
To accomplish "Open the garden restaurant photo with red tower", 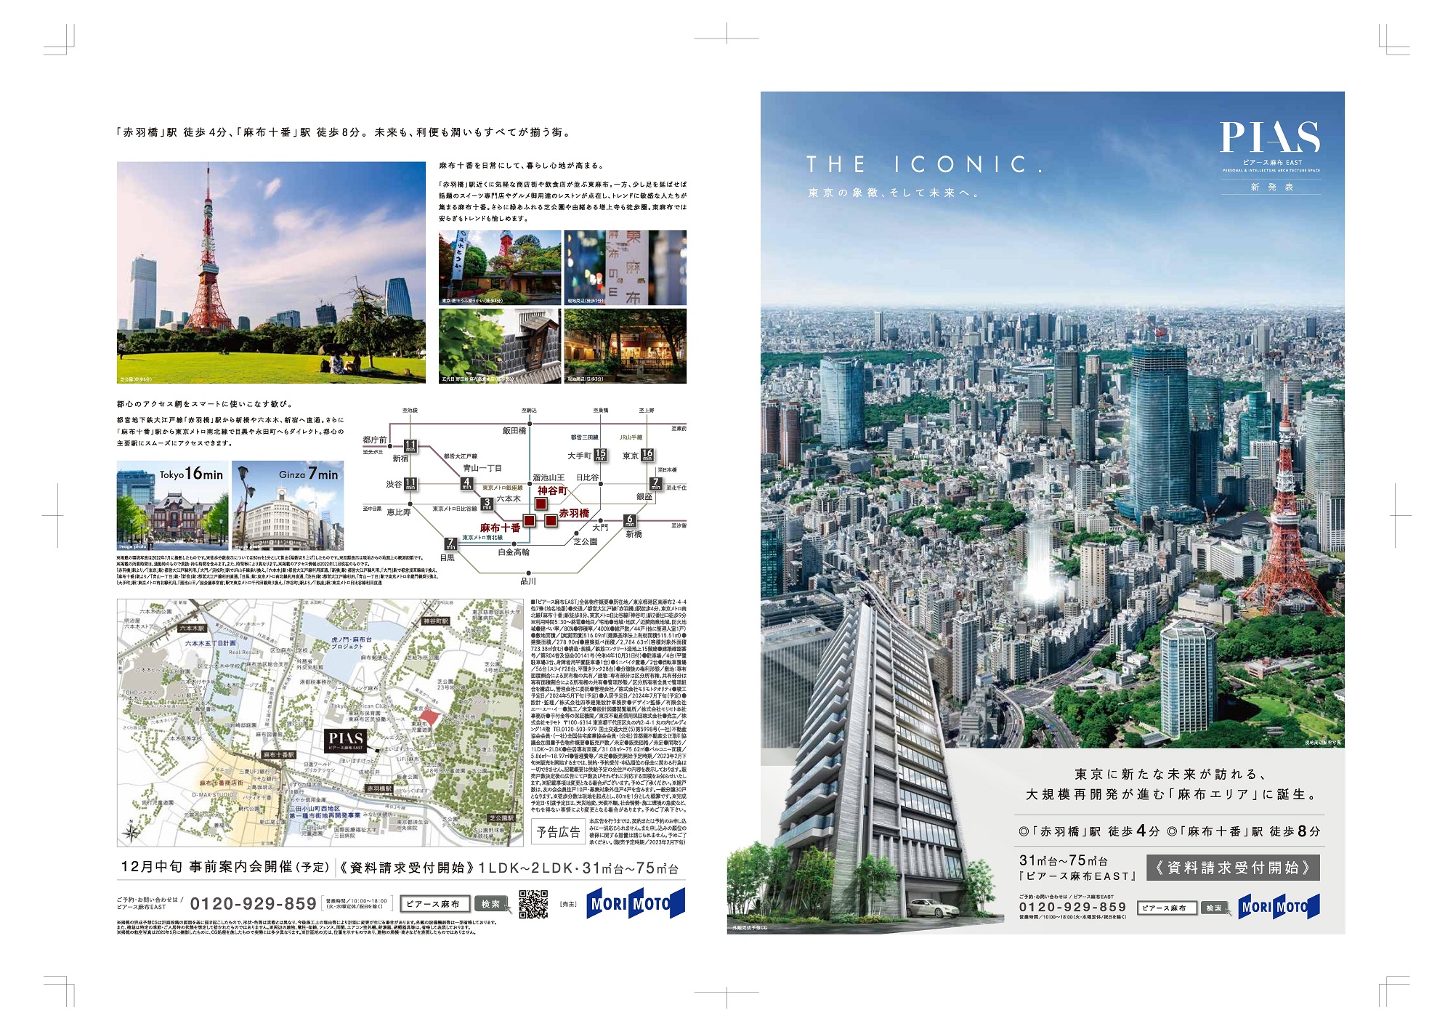I will pyautogui.click(x=500, y=267).
